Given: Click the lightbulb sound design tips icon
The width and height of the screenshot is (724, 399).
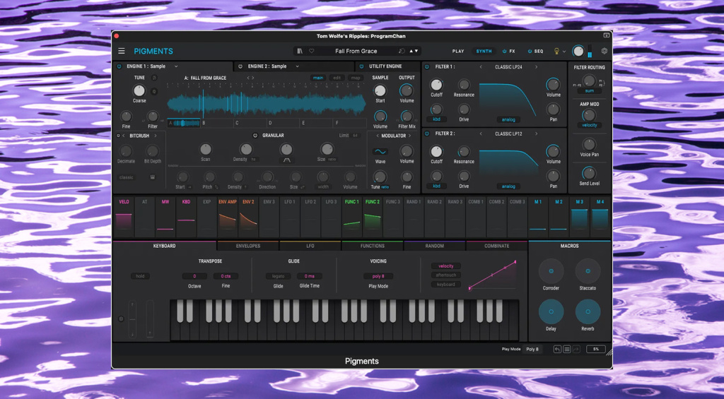Looking at the screenshot, I should (x=556, y=52).
